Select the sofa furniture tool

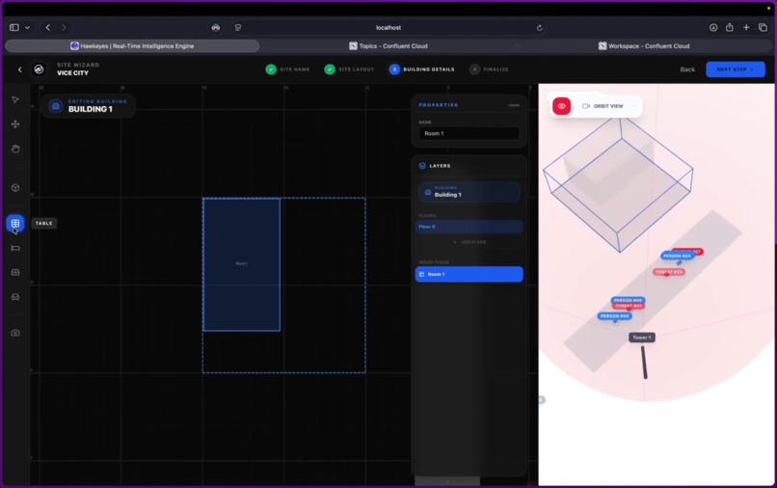point(15,272)
